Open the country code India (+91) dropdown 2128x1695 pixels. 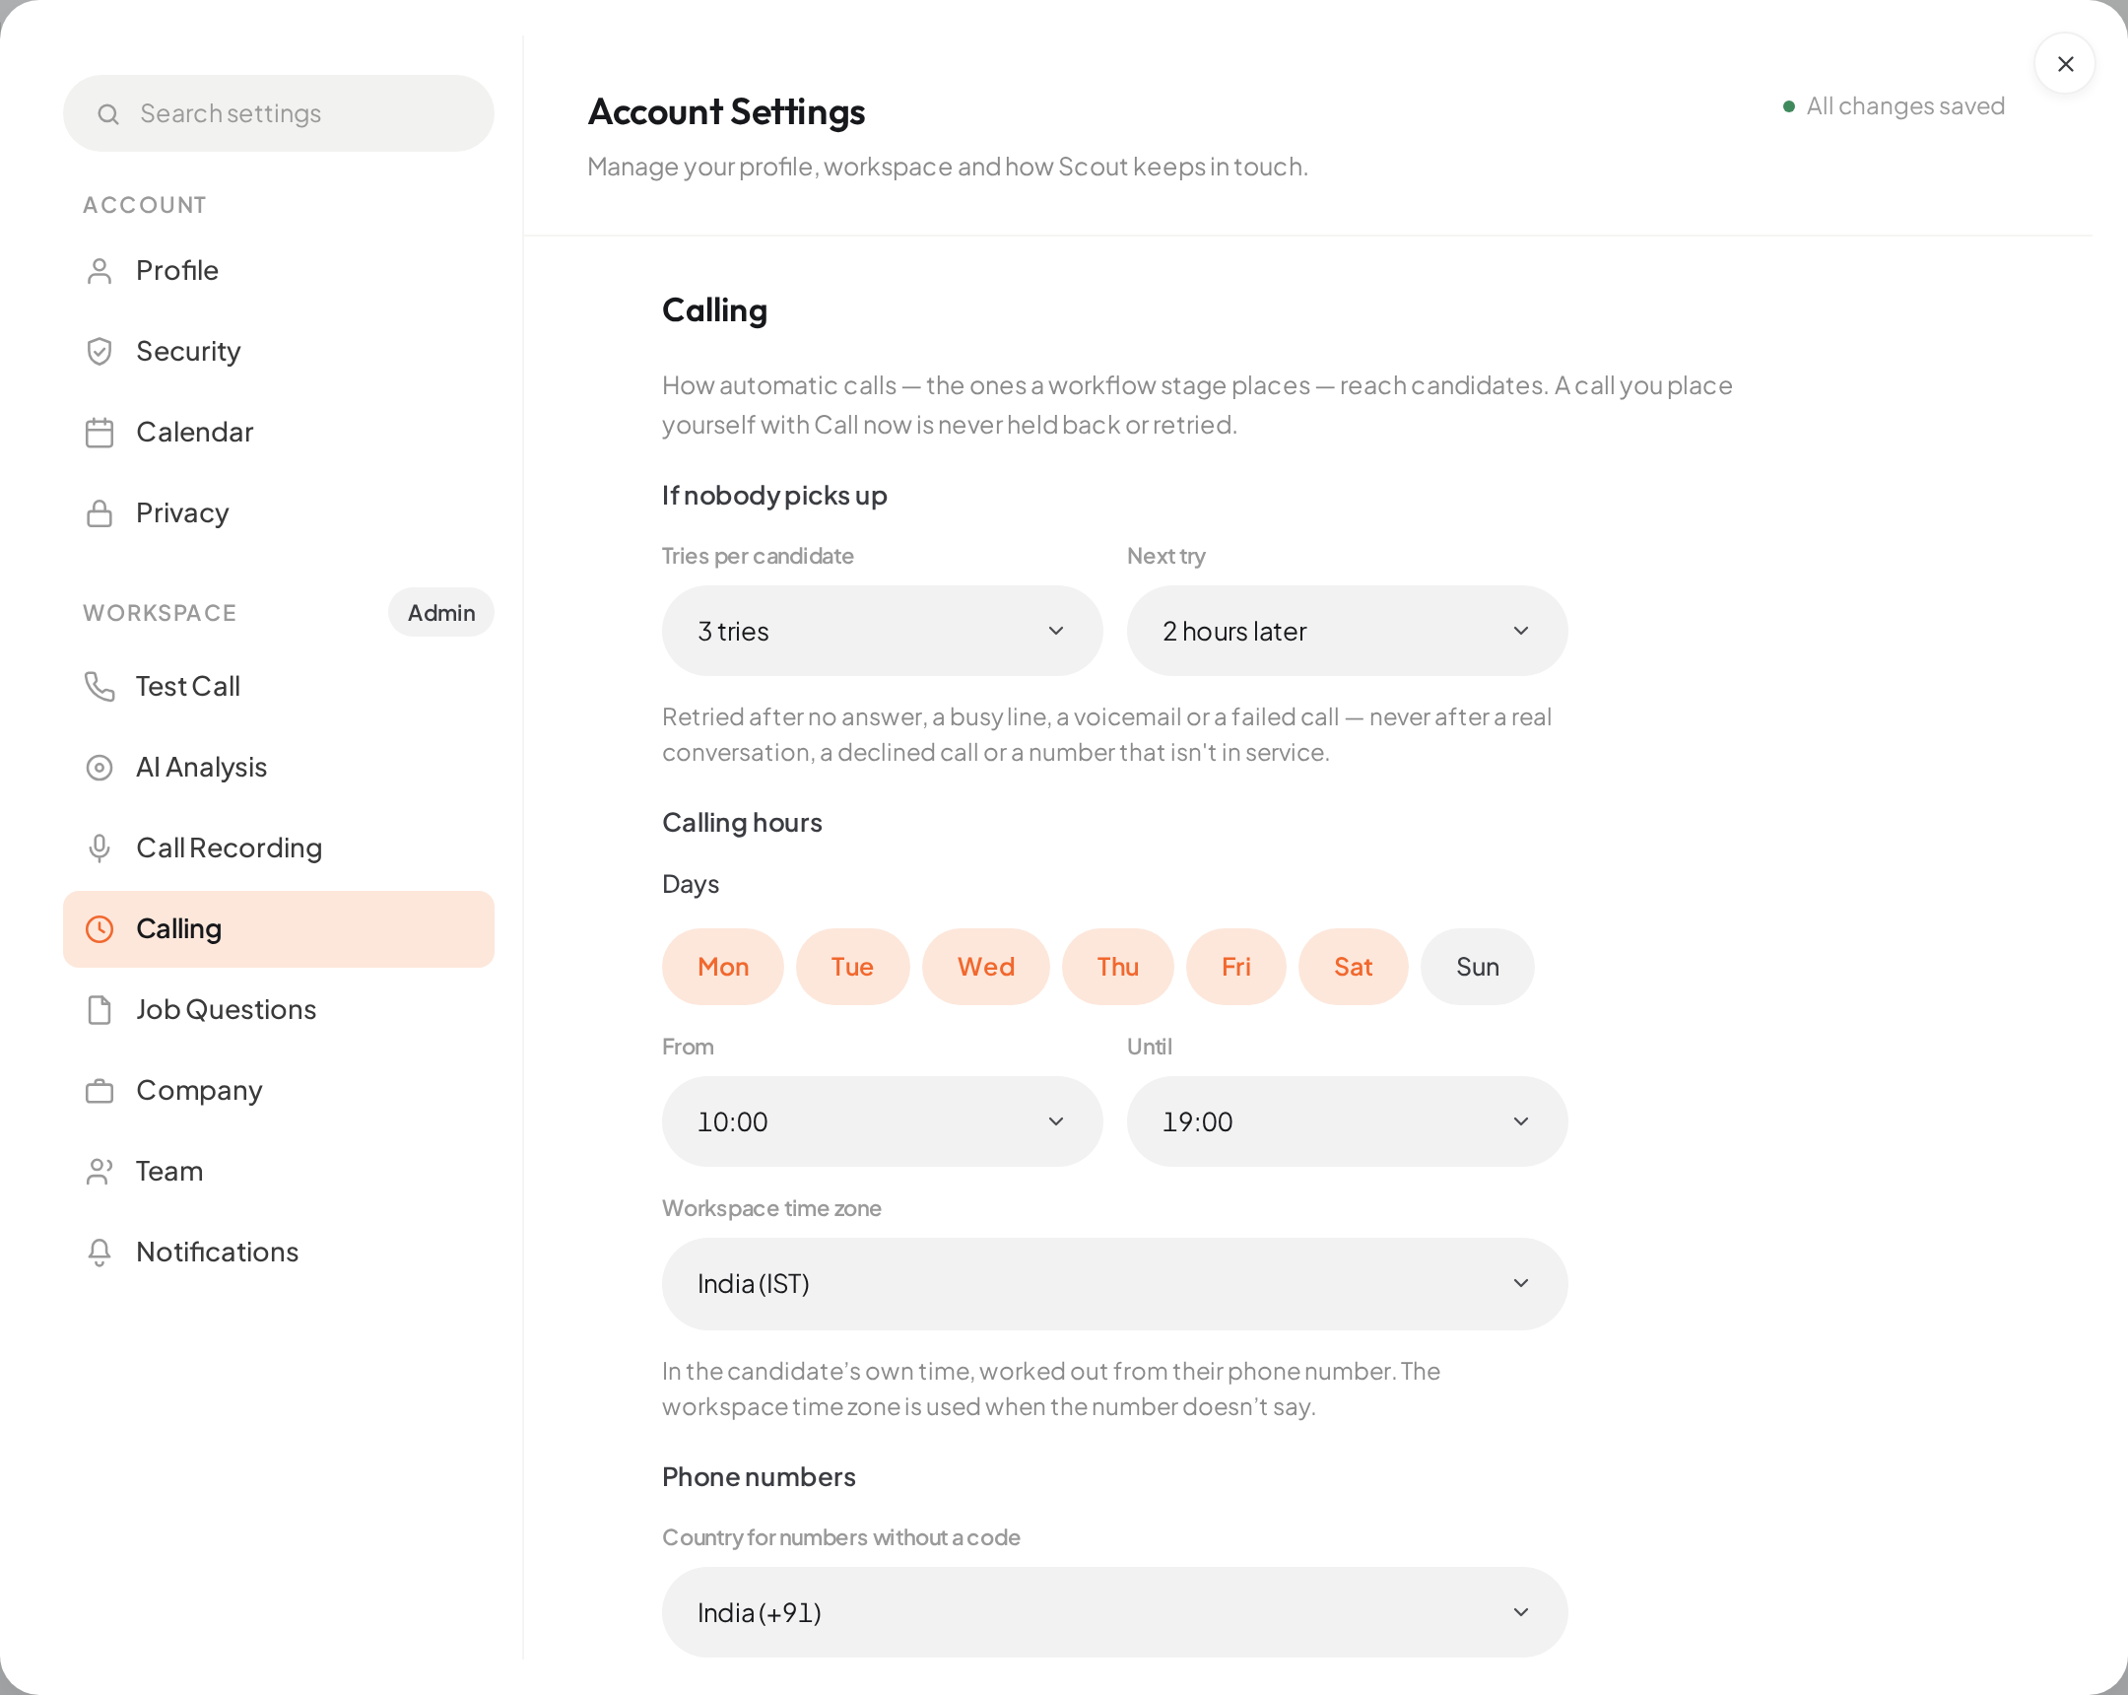1114,1612
